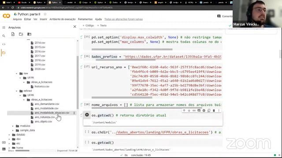This screenshot has height=158, width=282.
Task: Open the Ajuda menu
Action: pyautogui.click(x=98, y=19)
